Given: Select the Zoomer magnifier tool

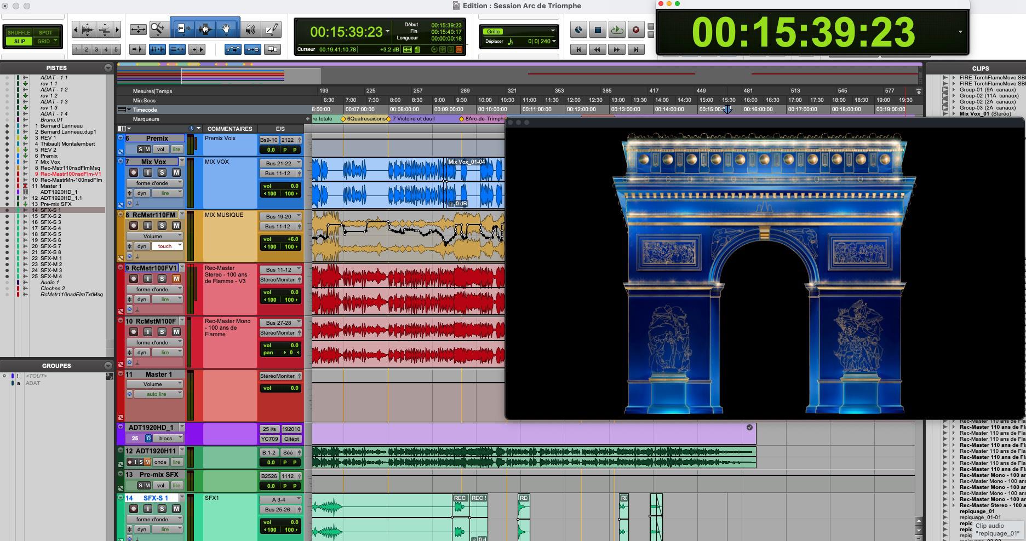Looking at the screenshot, I should tap(158, 29).
